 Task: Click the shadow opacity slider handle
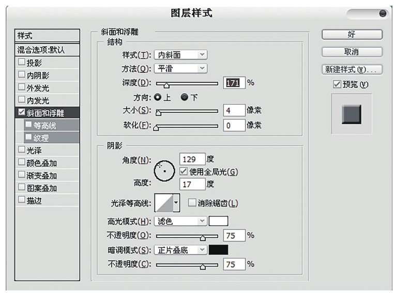pyautogui.click(x=203, y=267)
